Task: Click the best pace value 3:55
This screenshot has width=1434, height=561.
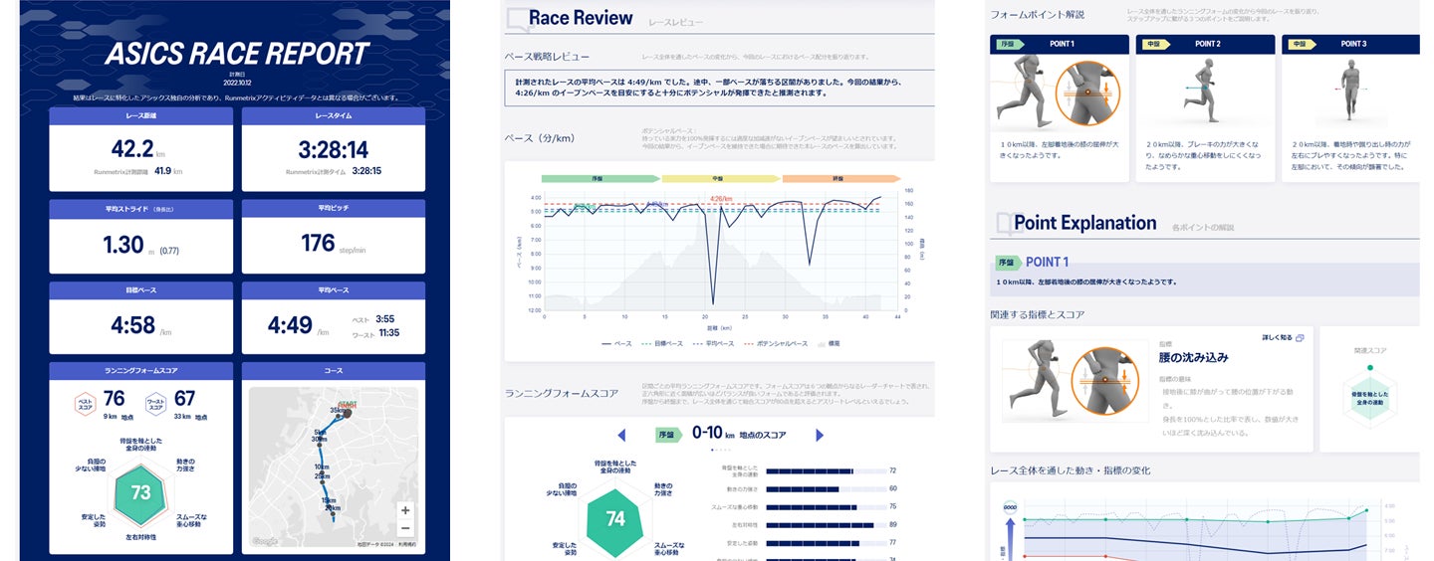Action: (x=385, y=319)
